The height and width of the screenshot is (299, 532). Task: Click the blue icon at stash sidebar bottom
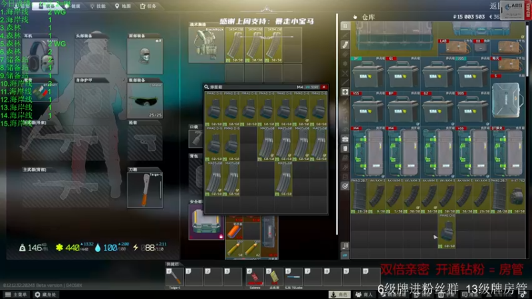(345, 255)
